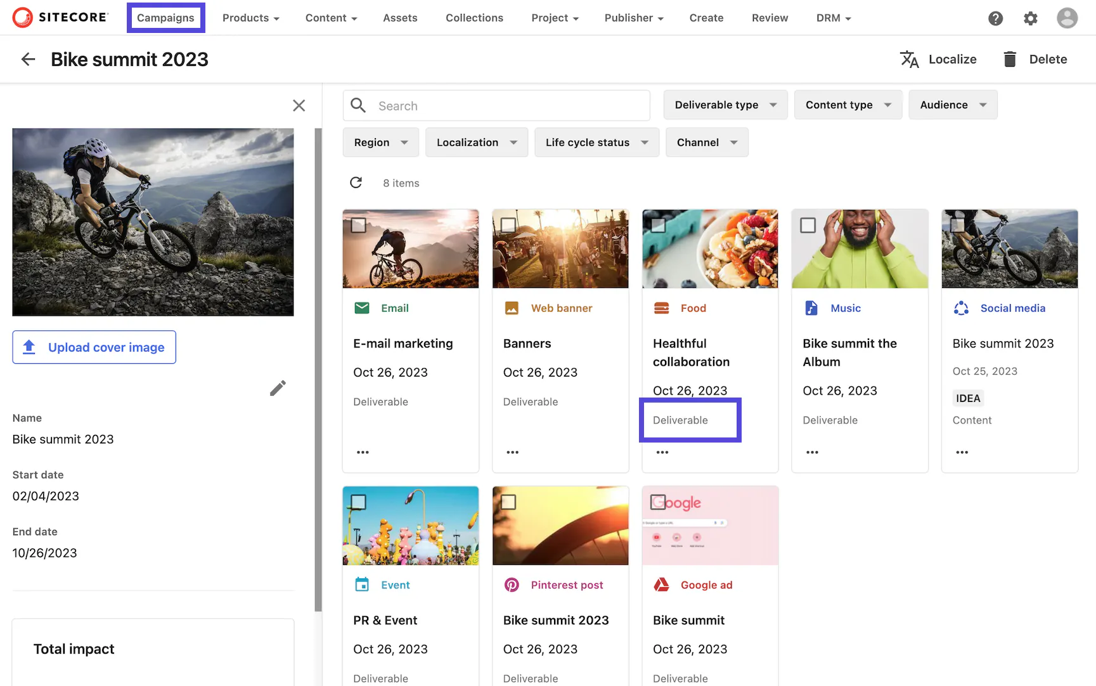Expand the Life cycle status filter
Screen dimensions: 1096x686
[x=596, y=142]
